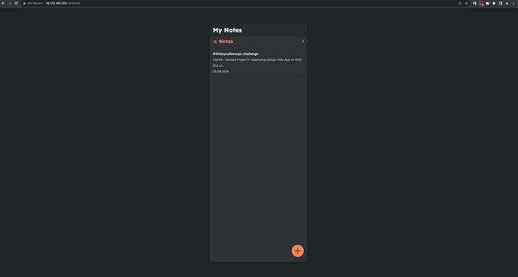Click the note date 05/06/2023
Screen dimensions: 518x277
pos(221,71)
